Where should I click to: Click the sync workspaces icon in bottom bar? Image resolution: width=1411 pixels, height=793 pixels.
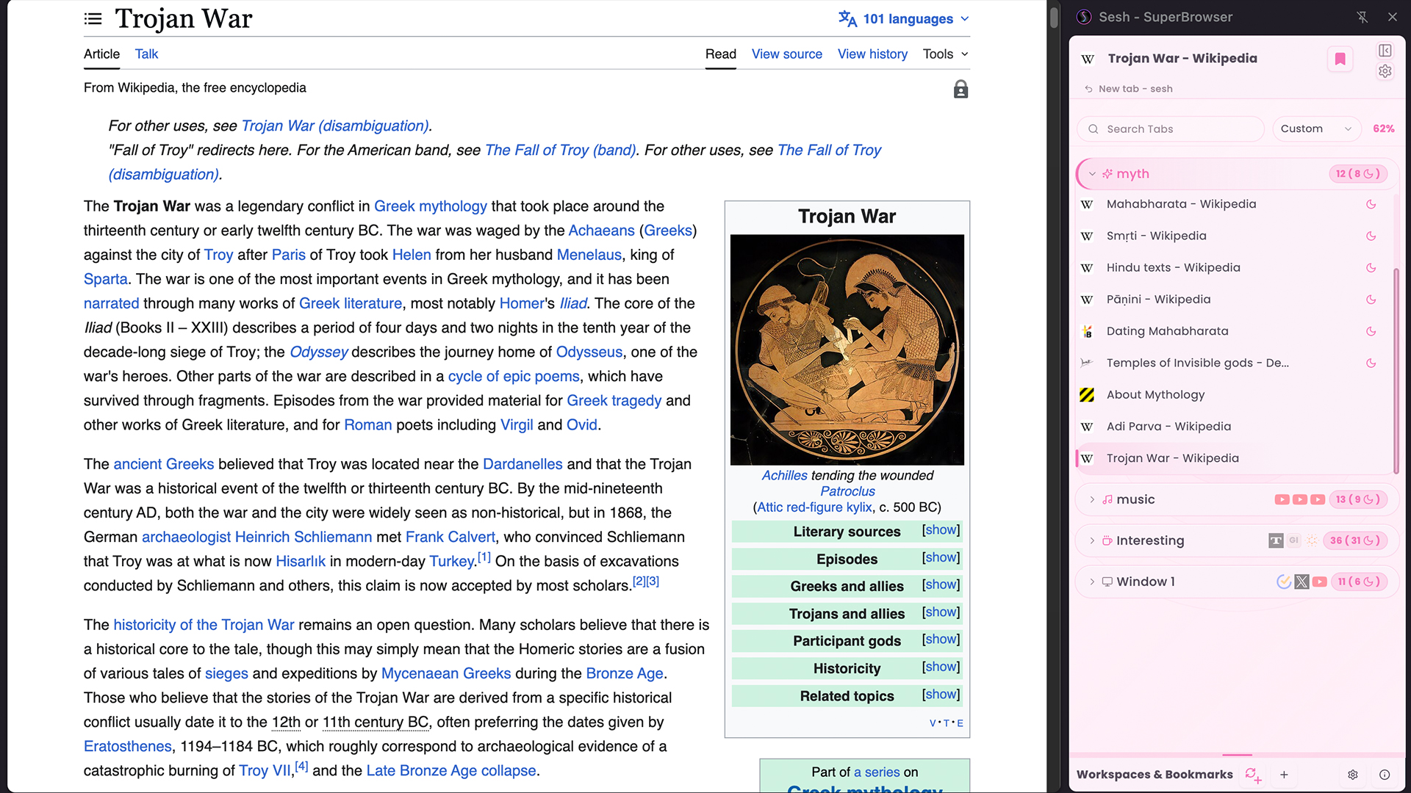[1253, 775]
